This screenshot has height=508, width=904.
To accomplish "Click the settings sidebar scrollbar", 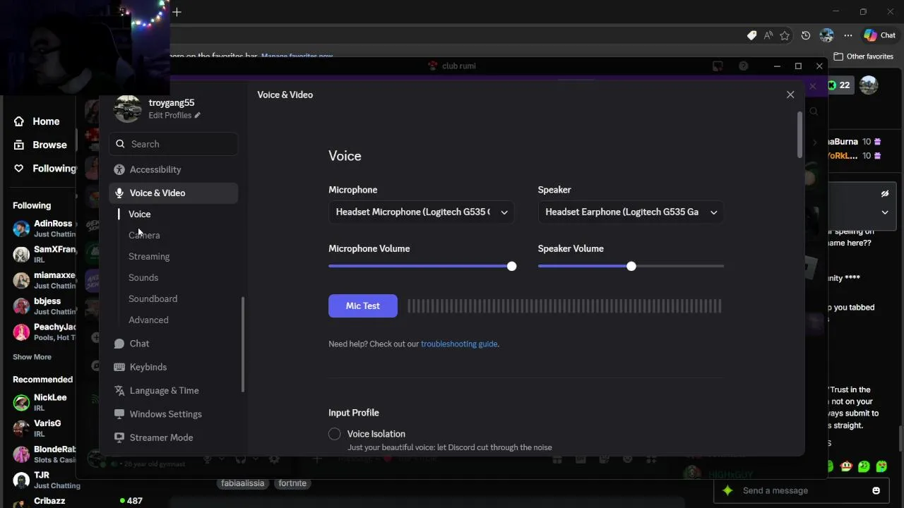I will tap(243, 344).
